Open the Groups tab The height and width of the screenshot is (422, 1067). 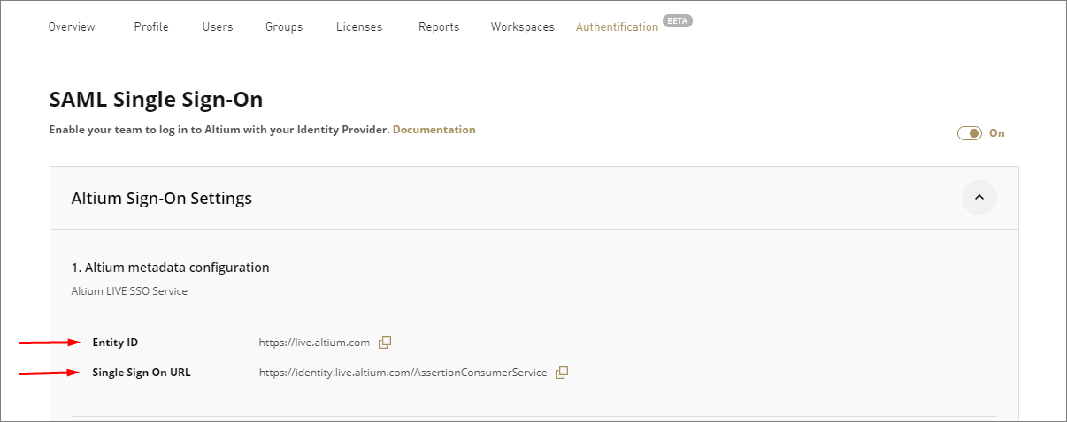click(x=284, y=27)
